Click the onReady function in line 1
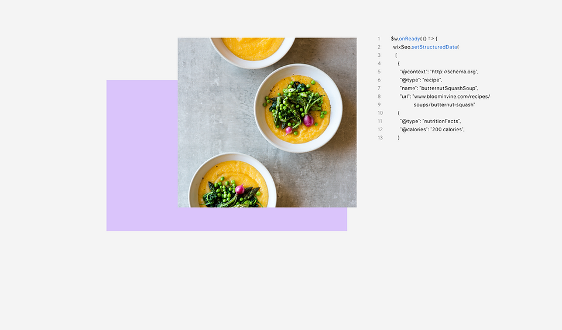562x330 pixels. click(x=409, y=39)
